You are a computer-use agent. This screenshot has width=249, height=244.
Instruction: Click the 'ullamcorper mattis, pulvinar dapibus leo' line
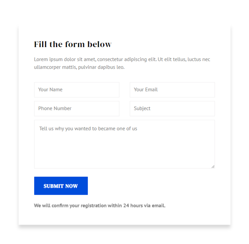pyautogui.click(x=79, y=67)
